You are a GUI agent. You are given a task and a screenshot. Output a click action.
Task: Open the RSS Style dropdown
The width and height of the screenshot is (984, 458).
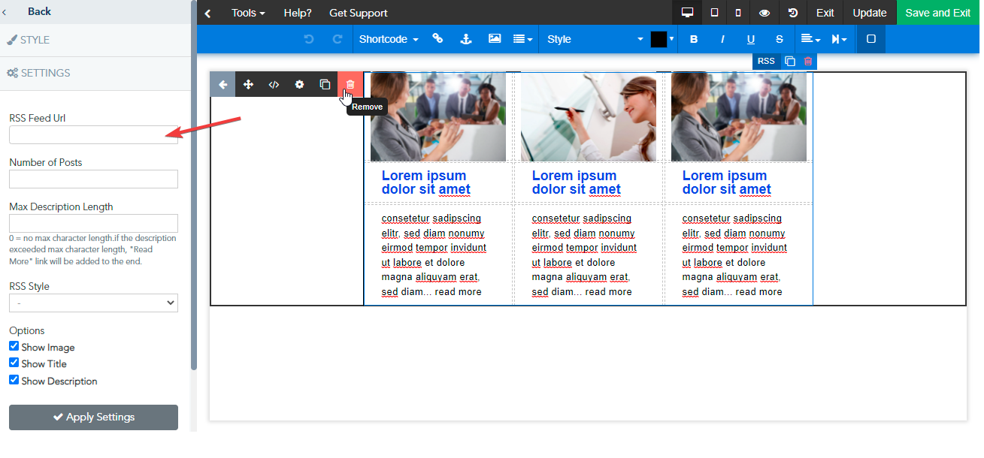click(x=93, y=303)
